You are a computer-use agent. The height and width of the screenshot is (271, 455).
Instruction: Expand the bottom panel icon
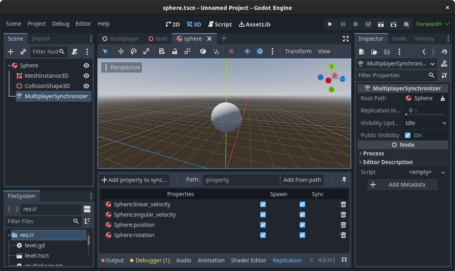tap(344, 260)
